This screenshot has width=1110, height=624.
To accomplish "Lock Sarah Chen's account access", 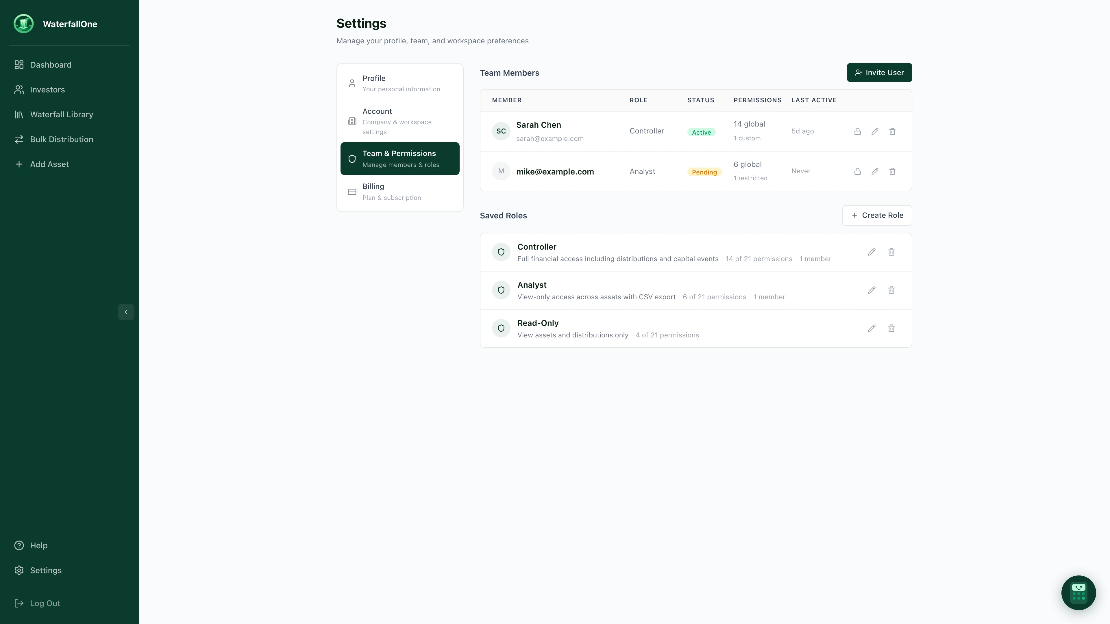I will point(857,131).
